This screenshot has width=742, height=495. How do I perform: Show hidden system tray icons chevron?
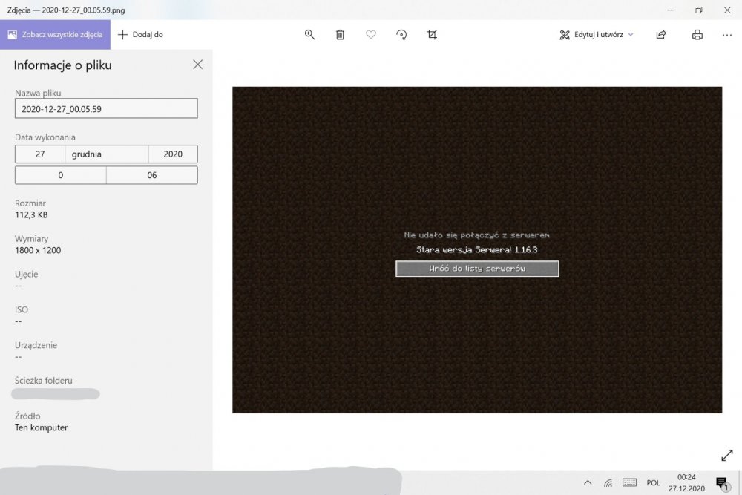pyautogui.click(x=588, y=482)
